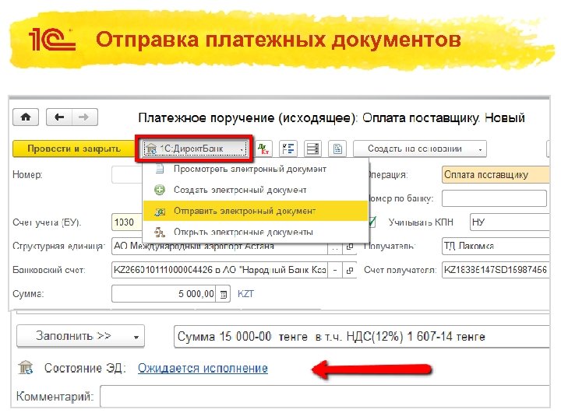Click Провести и закрыть button
561x420 pixels.
[74, 149]
